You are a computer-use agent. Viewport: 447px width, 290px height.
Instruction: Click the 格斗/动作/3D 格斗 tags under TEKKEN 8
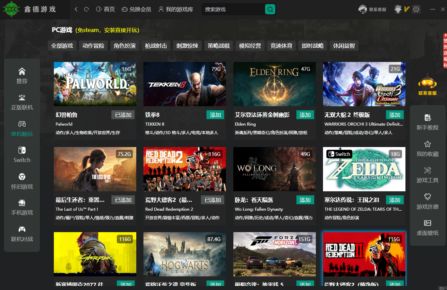pyautogui.click(x=182, y=133)
